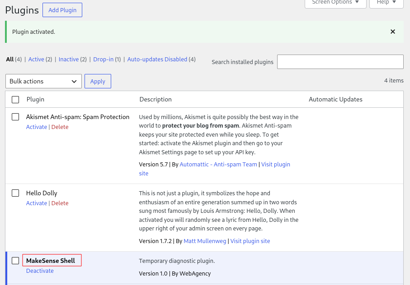This screenshot has width=410, height=285.
Task: Click the 'Plugin activated.' message text
Action: click(x=33, y=32)
